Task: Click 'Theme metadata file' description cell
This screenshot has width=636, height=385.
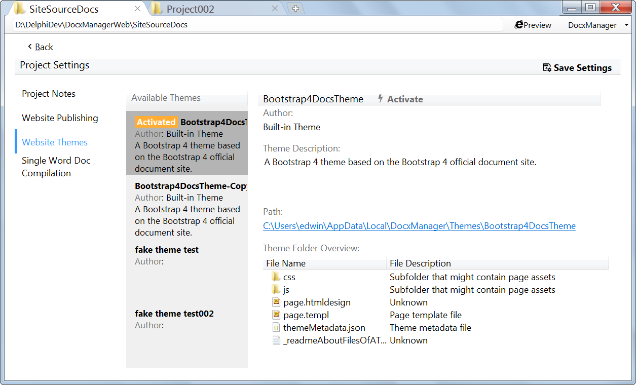Action: [430, 328]
